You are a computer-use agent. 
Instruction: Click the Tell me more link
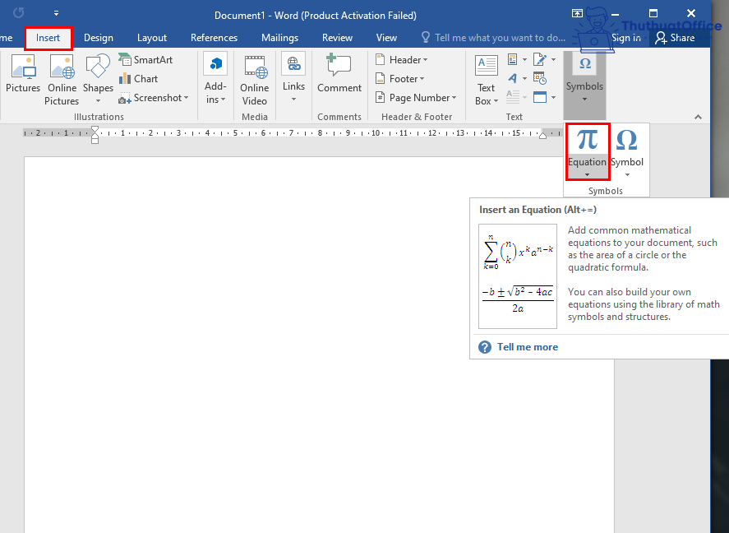(527, 347)
